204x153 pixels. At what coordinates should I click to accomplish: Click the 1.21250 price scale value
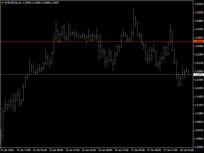[199, 105]
